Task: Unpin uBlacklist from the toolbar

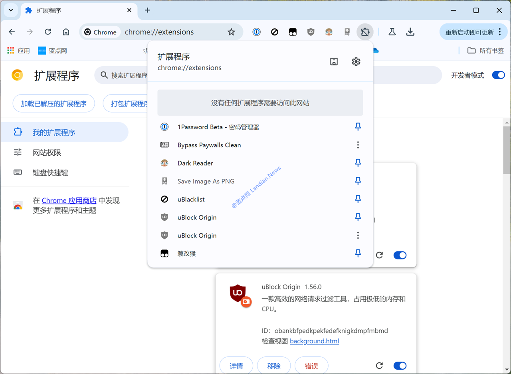Action: (358, 199)
